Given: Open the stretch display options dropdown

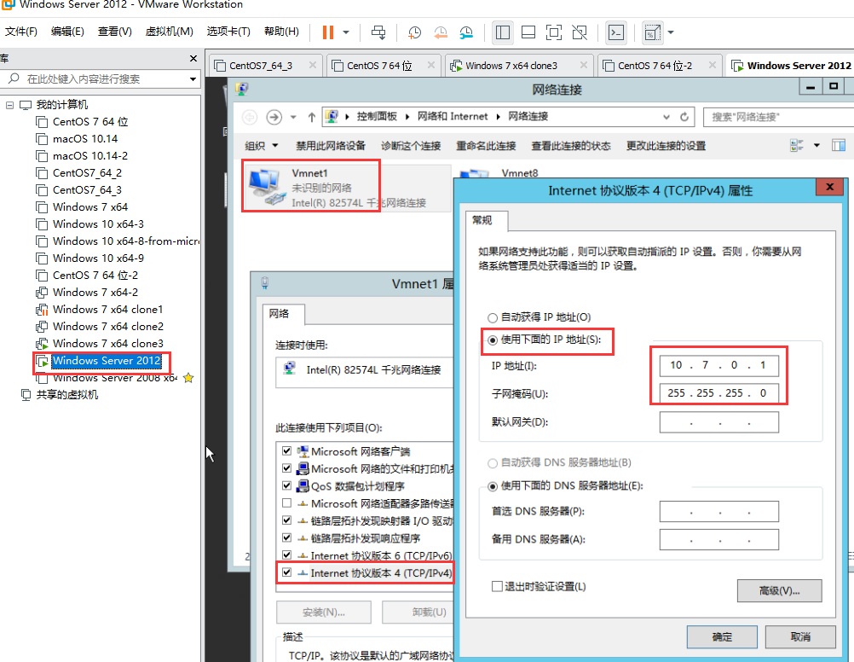Looking at the screenshot, I should coord(671,32).
